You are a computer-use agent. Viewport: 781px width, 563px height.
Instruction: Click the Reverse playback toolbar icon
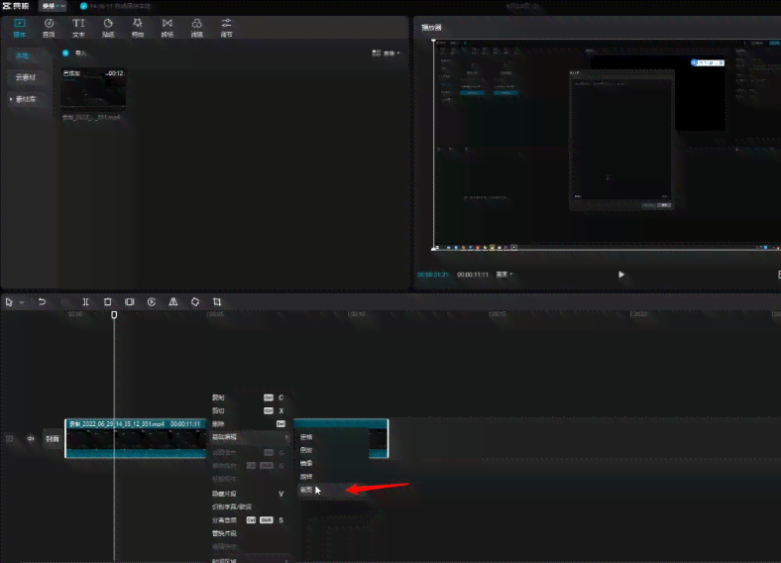click(x=152, y=302)
